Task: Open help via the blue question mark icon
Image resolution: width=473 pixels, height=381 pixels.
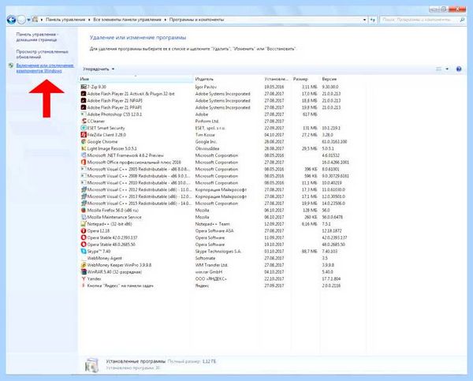Action: click(x=459, y=69)
